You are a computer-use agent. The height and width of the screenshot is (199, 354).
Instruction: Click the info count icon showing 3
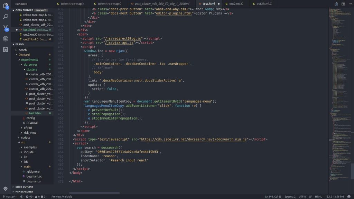pyautogui.click(x=43, y=197)
